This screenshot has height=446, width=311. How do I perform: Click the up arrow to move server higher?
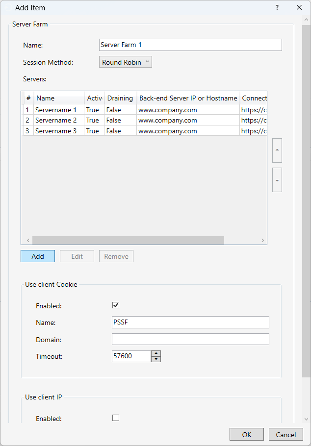click(x=277, y=150)
